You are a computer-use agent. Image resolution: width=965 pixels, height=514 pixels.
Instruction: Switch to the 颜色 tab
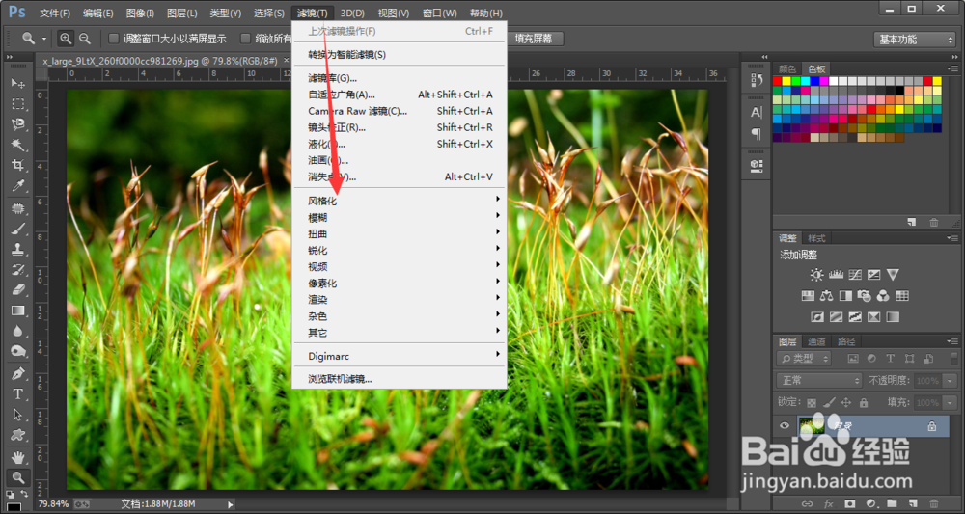[787, 68]
